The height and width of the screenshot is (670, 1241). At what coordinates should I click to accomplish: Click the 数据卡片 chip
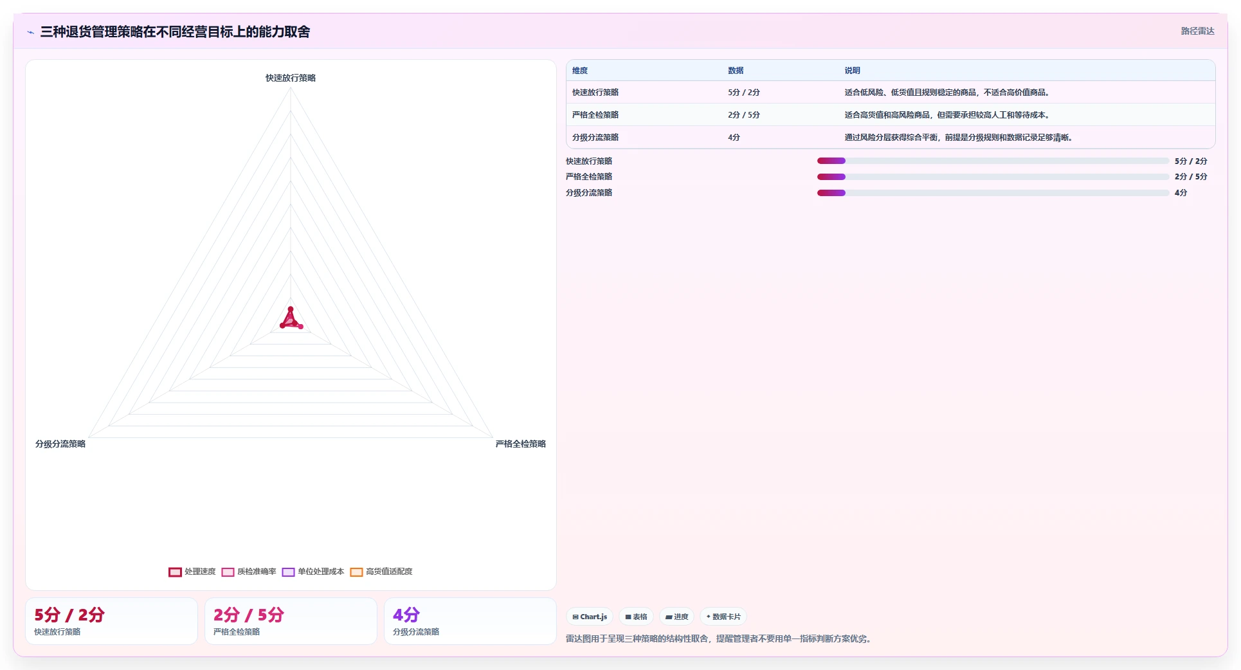pyautogui.click(x=723, y=617)
